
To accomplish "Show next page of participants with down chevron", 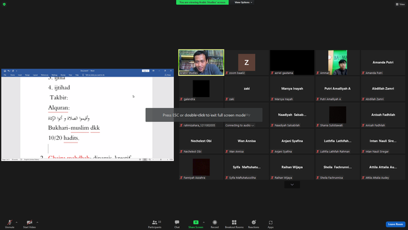I will coord(292,185).
